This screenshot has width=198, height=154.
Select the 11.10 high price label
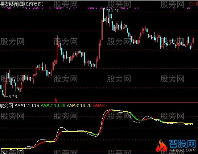[114, 11]
